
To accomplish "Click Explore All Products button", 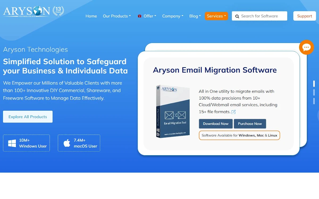I will click(28, 117).
